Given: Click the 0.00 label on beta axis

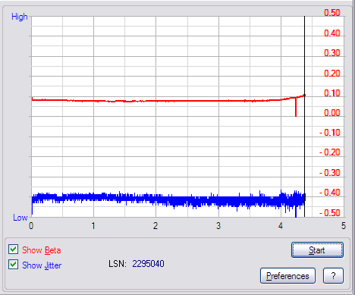Looking at the screenshot, I should pyautogui.click(x=332, y=113).
